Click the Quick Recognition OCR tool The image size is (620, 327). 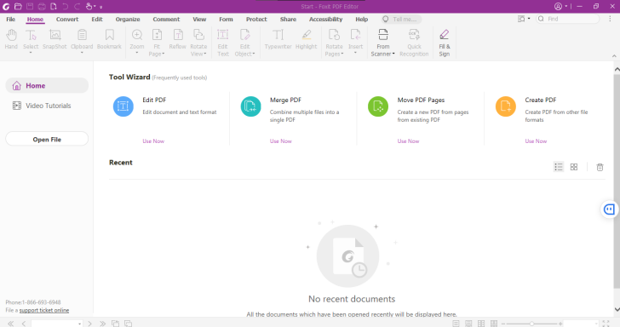414,43
